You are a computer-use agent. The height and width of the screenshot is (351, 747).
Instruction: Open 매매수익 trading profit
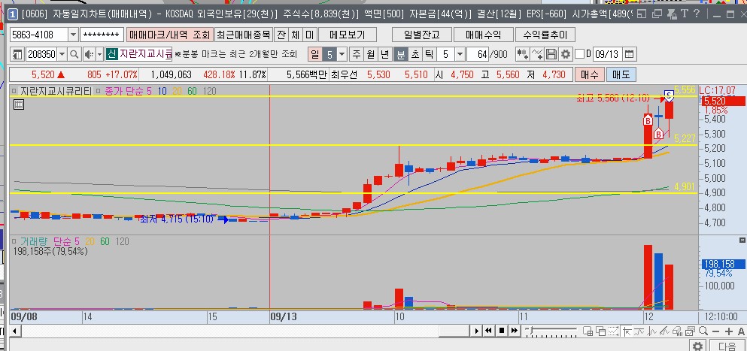tap(484, 35)
